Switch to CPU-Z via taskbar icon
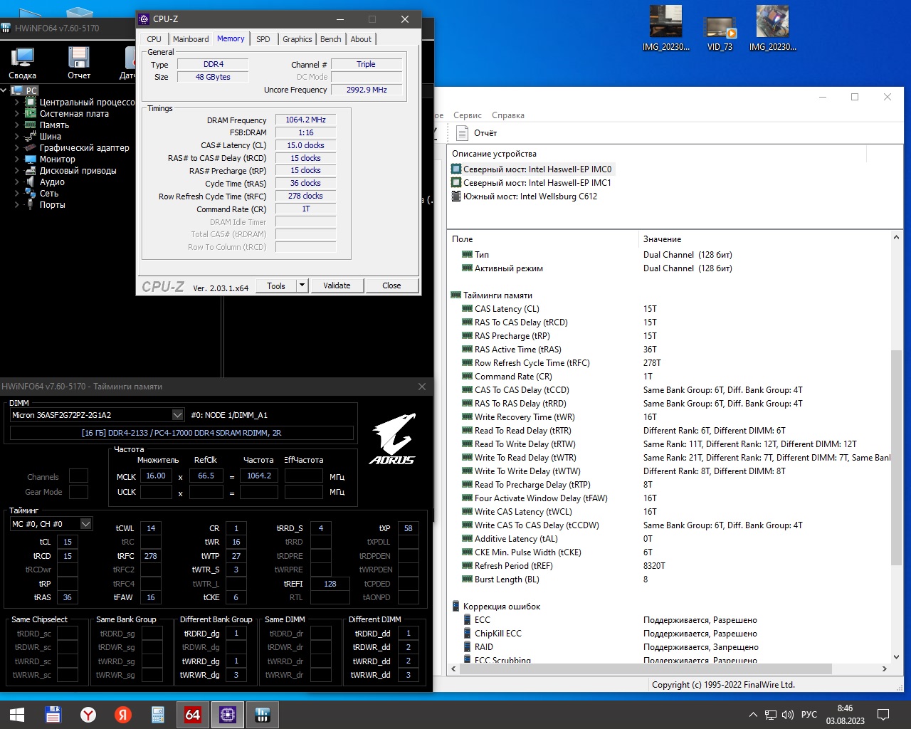Screen dimensions: 911x729 (228, 715)
